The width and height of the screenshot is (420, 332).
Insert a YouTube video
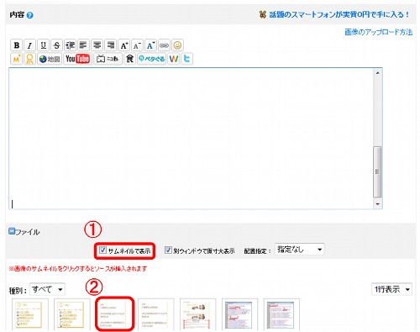pos(77,59)
